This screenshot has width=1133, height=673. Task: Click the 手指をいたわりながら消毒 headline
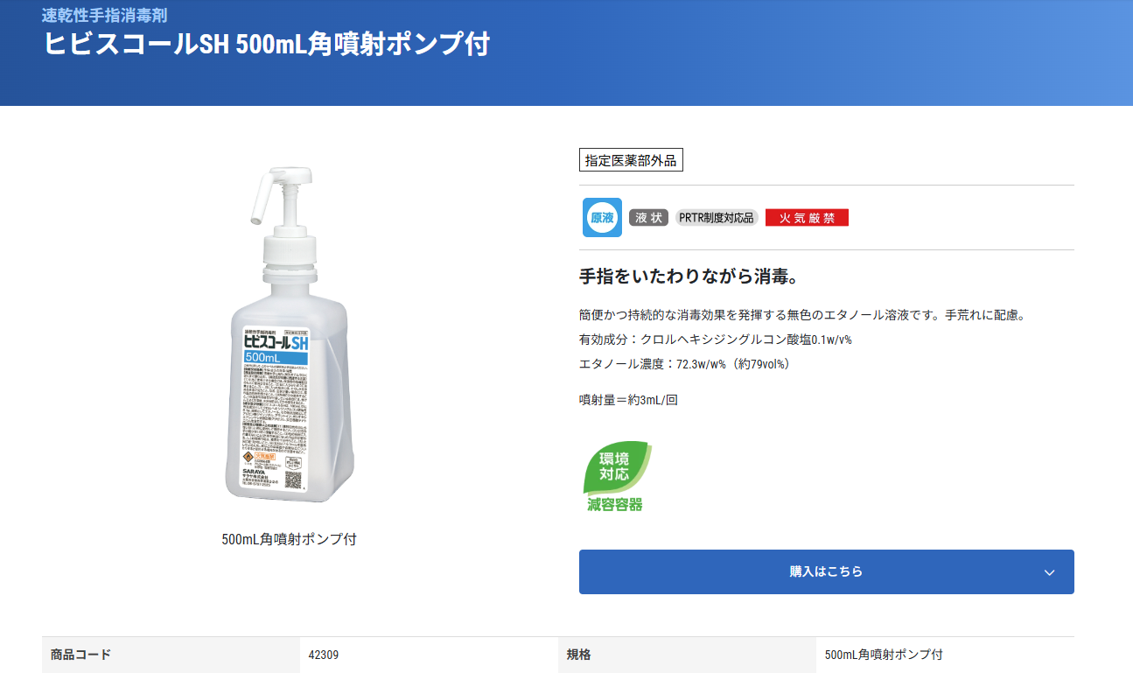[689, 277]
